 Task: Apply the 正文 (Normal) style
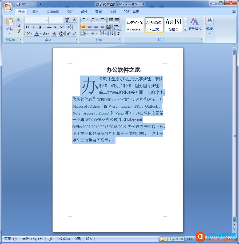click(154, 25)
